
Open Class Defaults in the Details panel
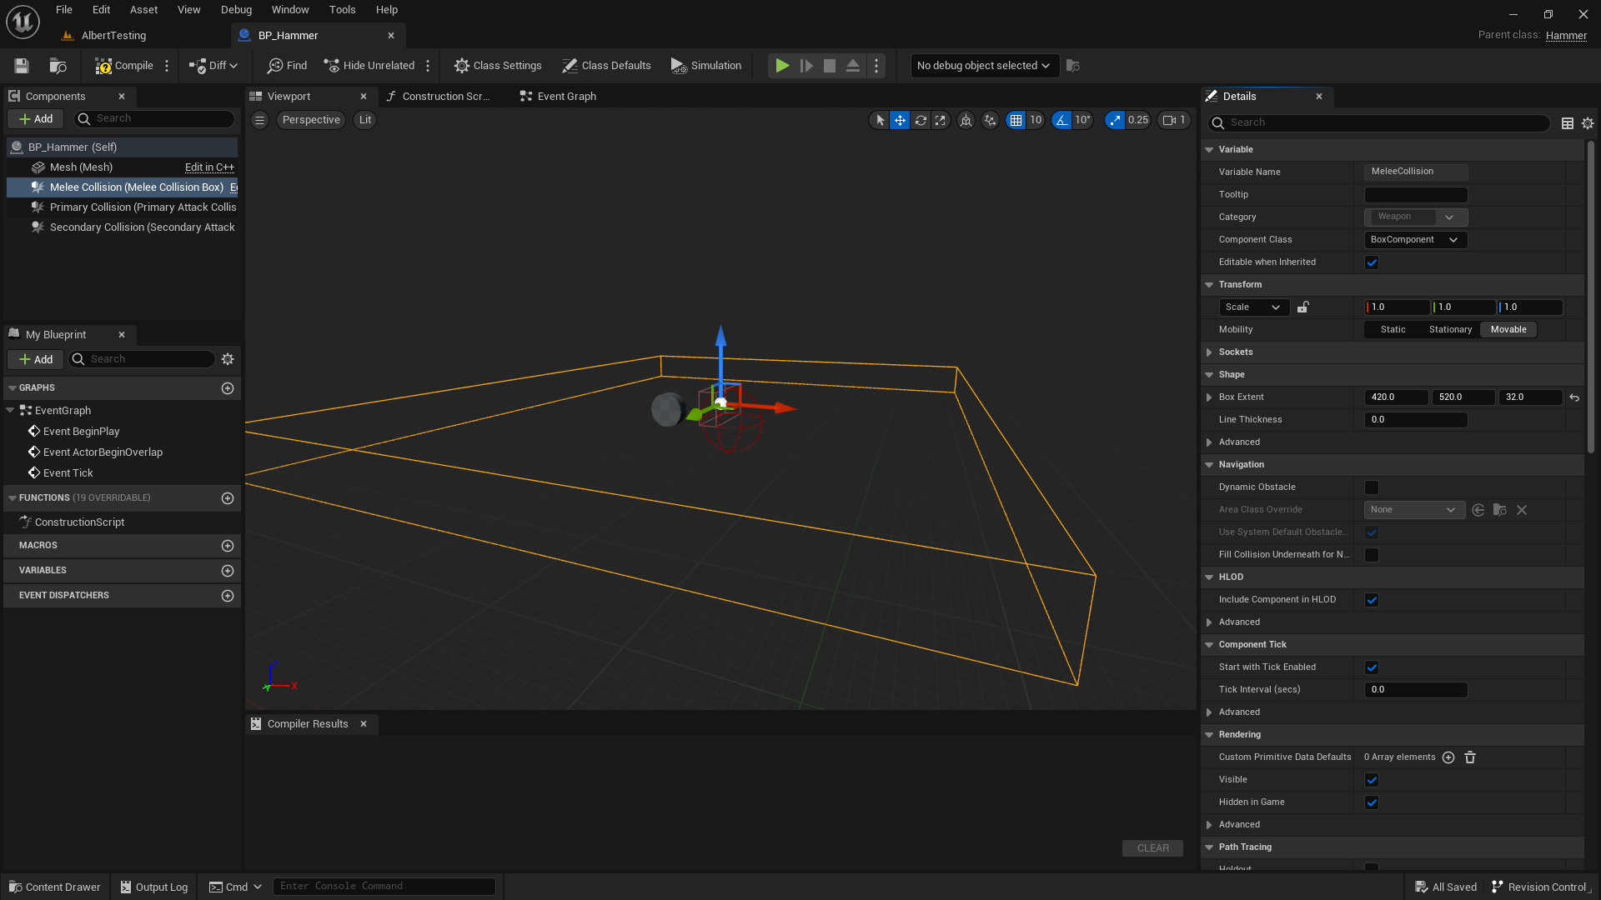(606, 65)
